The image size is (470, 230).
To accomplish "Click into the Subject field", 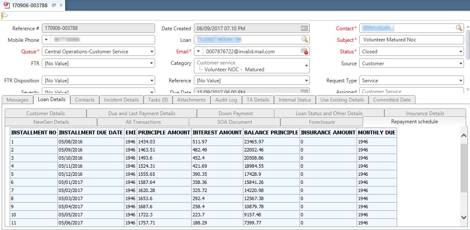I will (x=411, y=40).
